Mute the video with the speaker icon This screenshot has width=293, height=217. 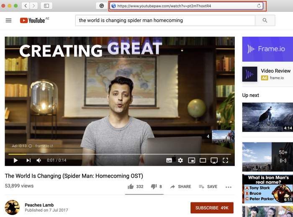[39, 160]
